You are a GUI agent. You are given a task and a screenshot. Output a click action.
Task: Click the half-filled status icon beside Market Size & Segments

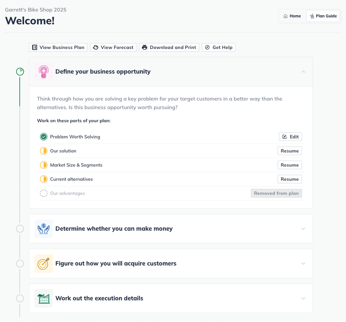(x=44, y=165)
